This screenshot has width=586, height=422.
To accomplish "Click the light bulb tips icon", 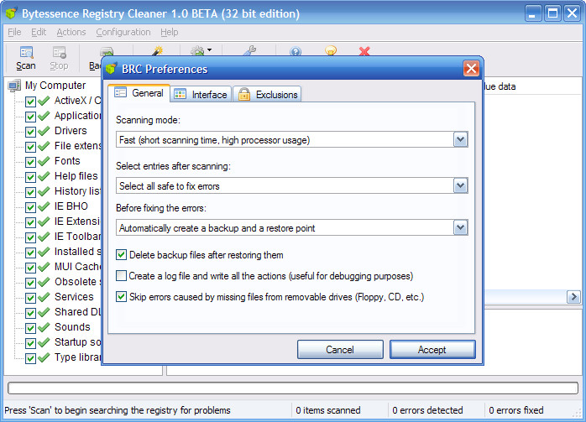I will click(331, 51).
